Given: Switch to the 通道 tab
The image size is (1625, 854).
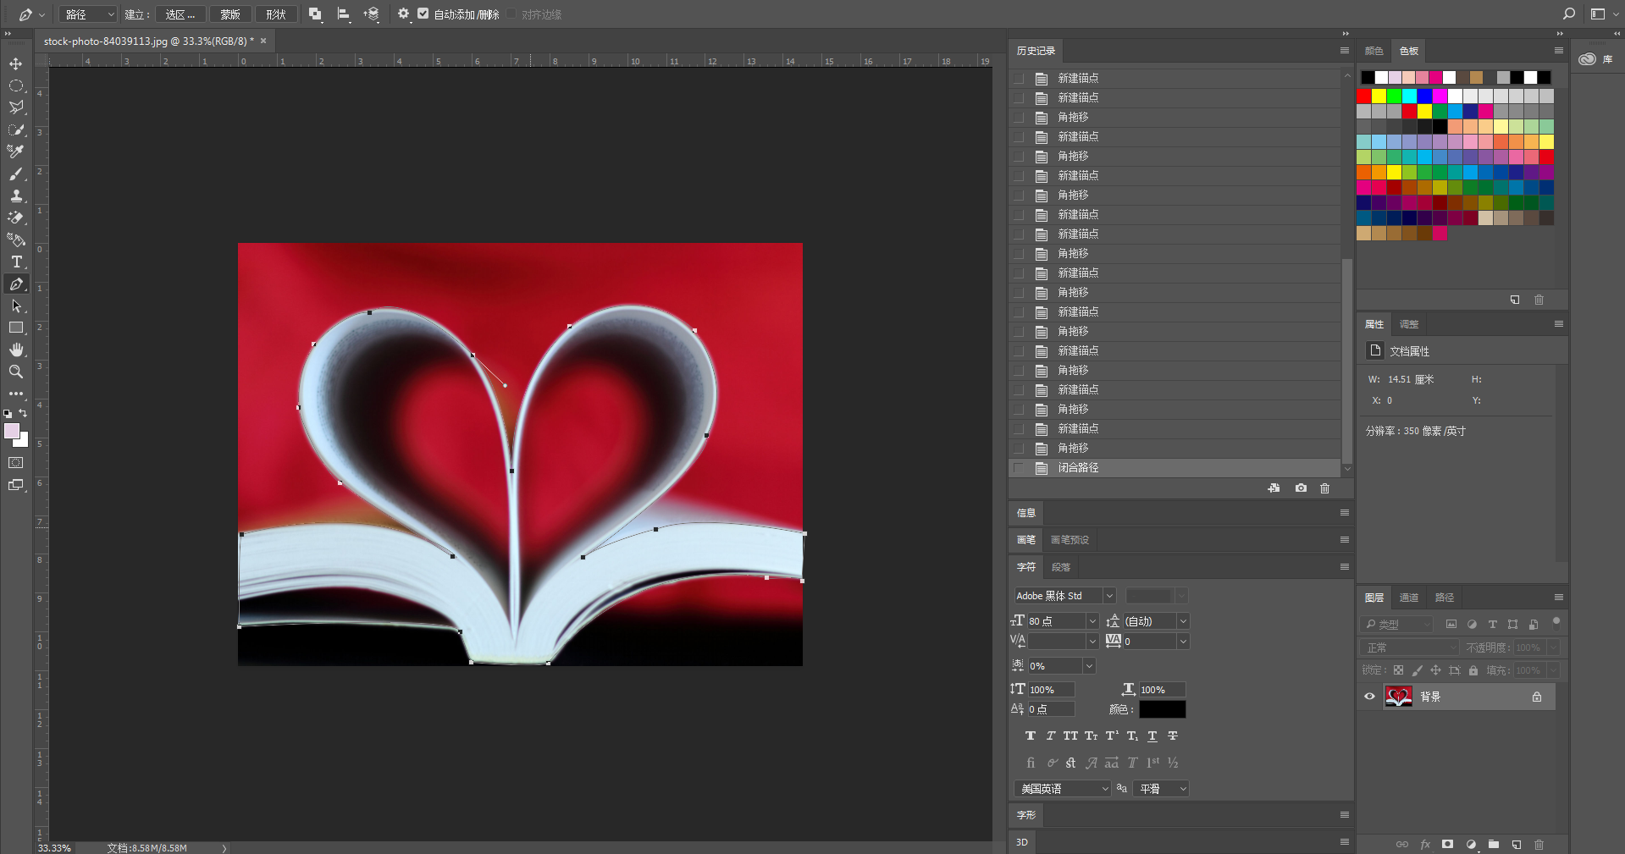Looking at the screenshot, I should coord(1409,598).
